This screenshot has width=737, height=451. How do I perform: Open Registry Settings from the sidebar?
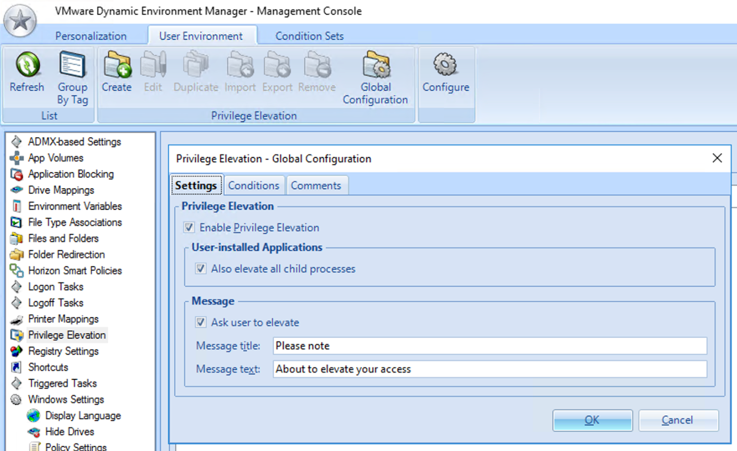pyautogui.click(x=63, y=351)
